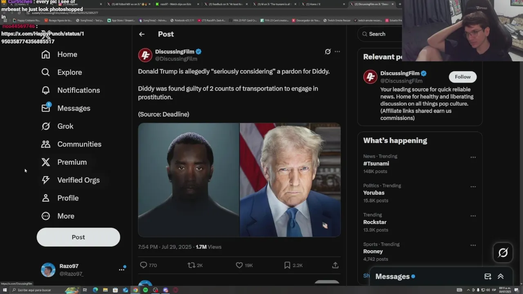Open account menu dots next to Razo97
The width and height of the screenshot is (523, 294).
[121, 269]
